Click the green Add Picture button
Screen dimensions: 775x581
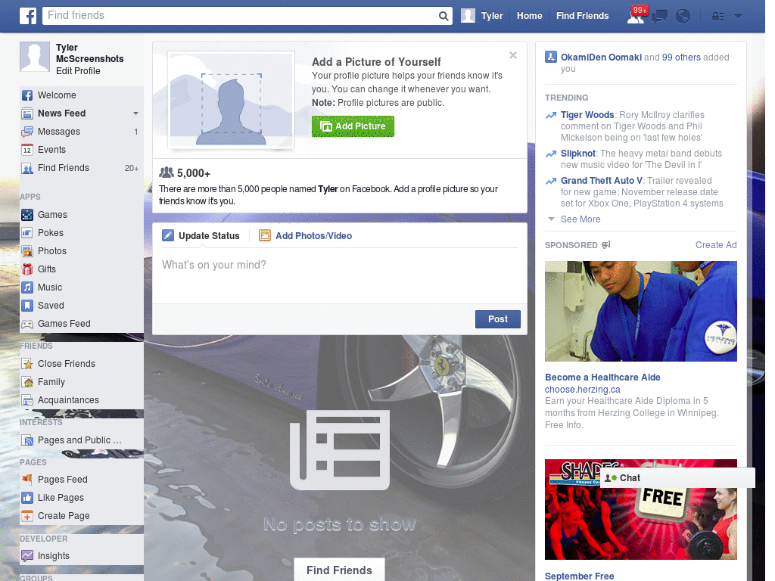click(353, 126)
